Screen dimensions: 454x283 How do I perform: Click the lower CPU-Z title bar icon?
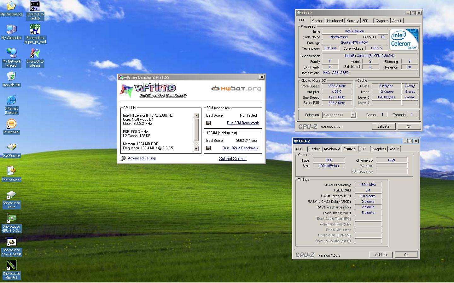tap(296, 141)
